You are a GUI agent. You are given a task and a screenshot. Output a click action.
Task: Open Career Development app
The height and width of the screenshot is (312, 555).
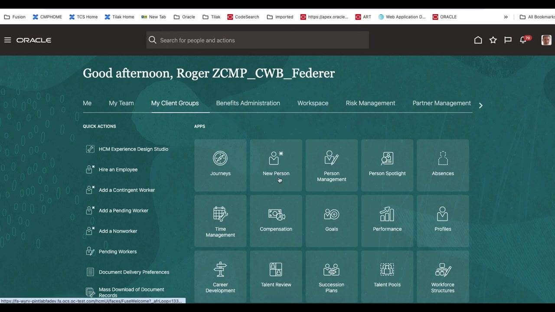[220, 276]
